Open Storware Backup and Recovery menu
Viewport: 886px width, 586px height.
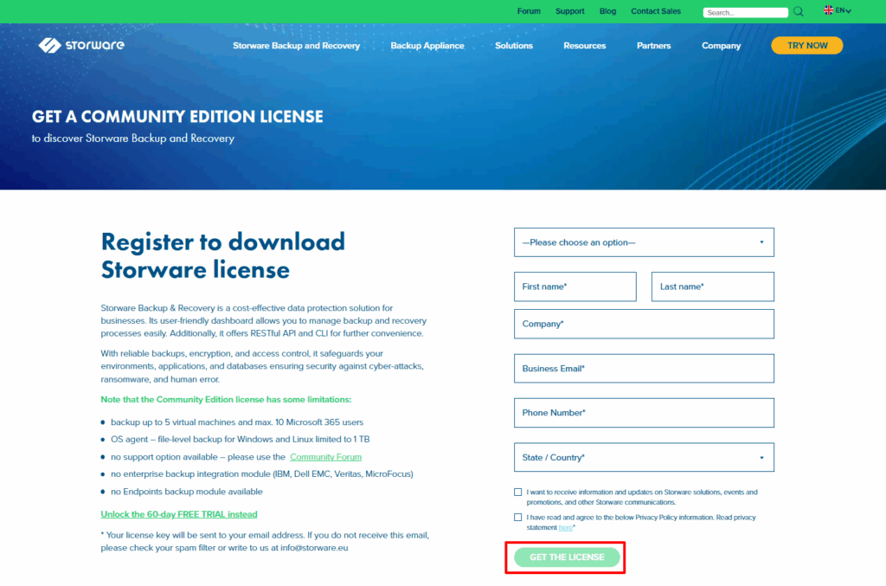[296, 46]
